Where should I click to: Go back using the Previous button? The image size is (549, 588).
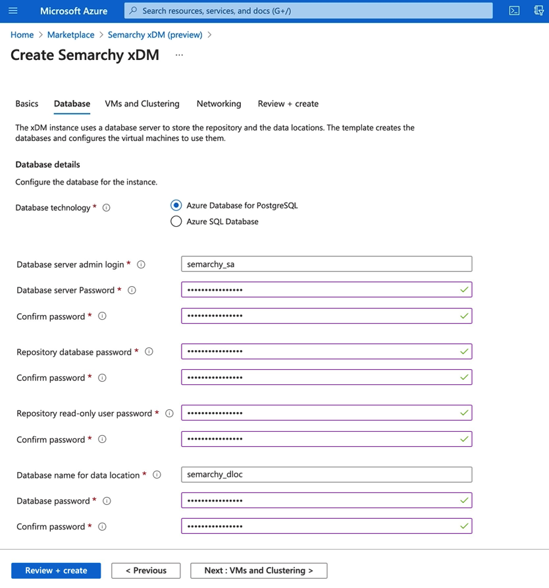point(145,570)
